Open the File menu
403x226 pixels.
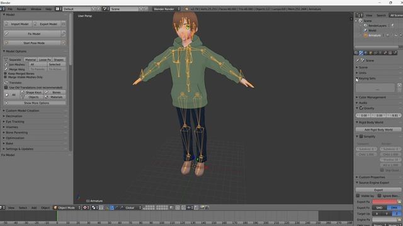(10, 9)
